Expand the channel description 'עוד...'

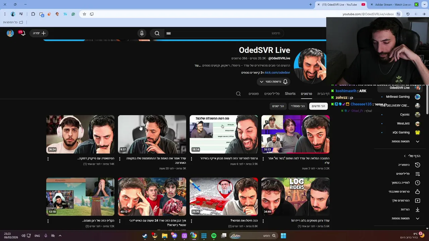[x=197, y=66]
